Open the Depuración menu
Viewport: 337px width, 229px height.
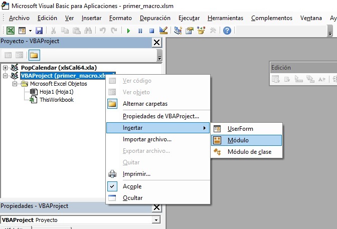[155, 18]
